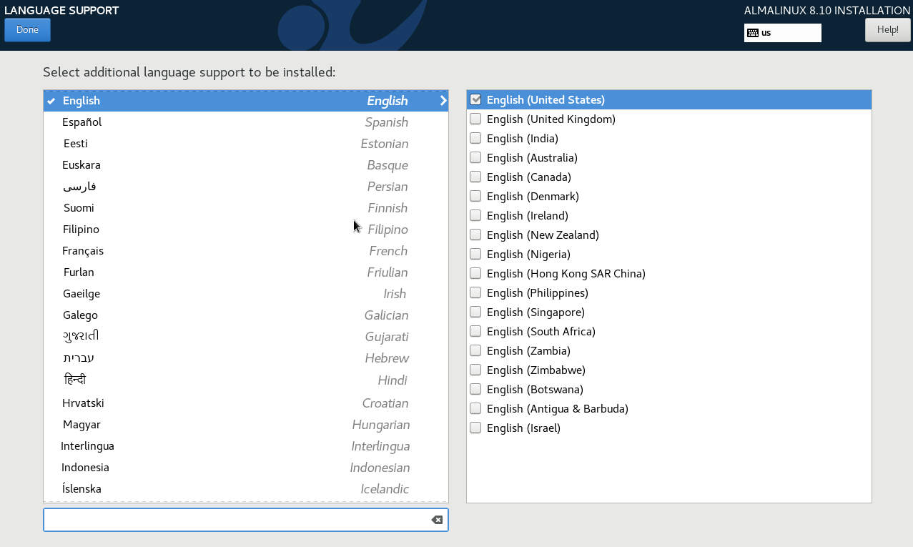Click the keyboard layout icon labeled us
Image resolution: width=913 pixels, height=547 pixels.
point(752,33)
